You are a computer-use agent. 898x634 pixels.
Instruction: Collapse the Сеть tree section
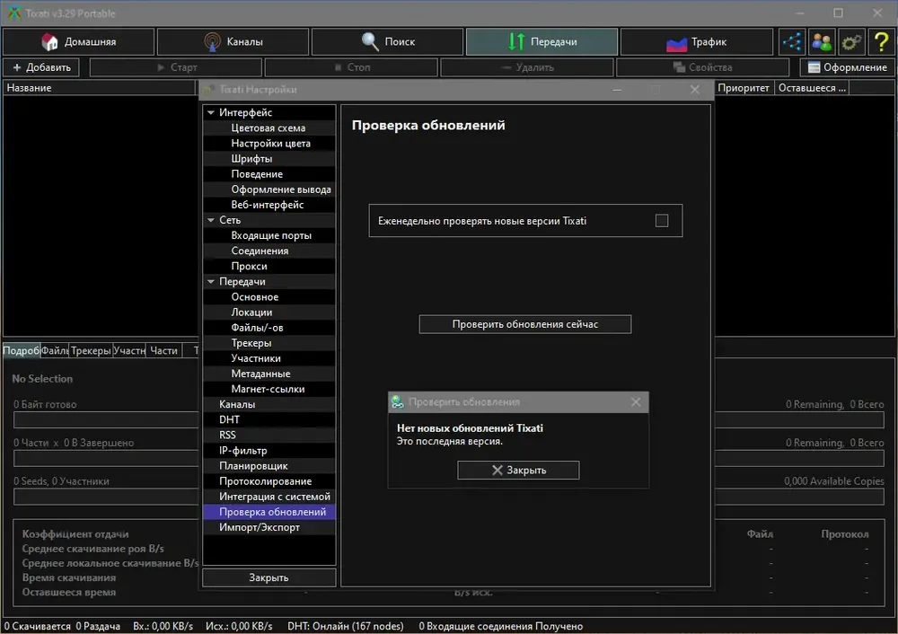point(211,220)
